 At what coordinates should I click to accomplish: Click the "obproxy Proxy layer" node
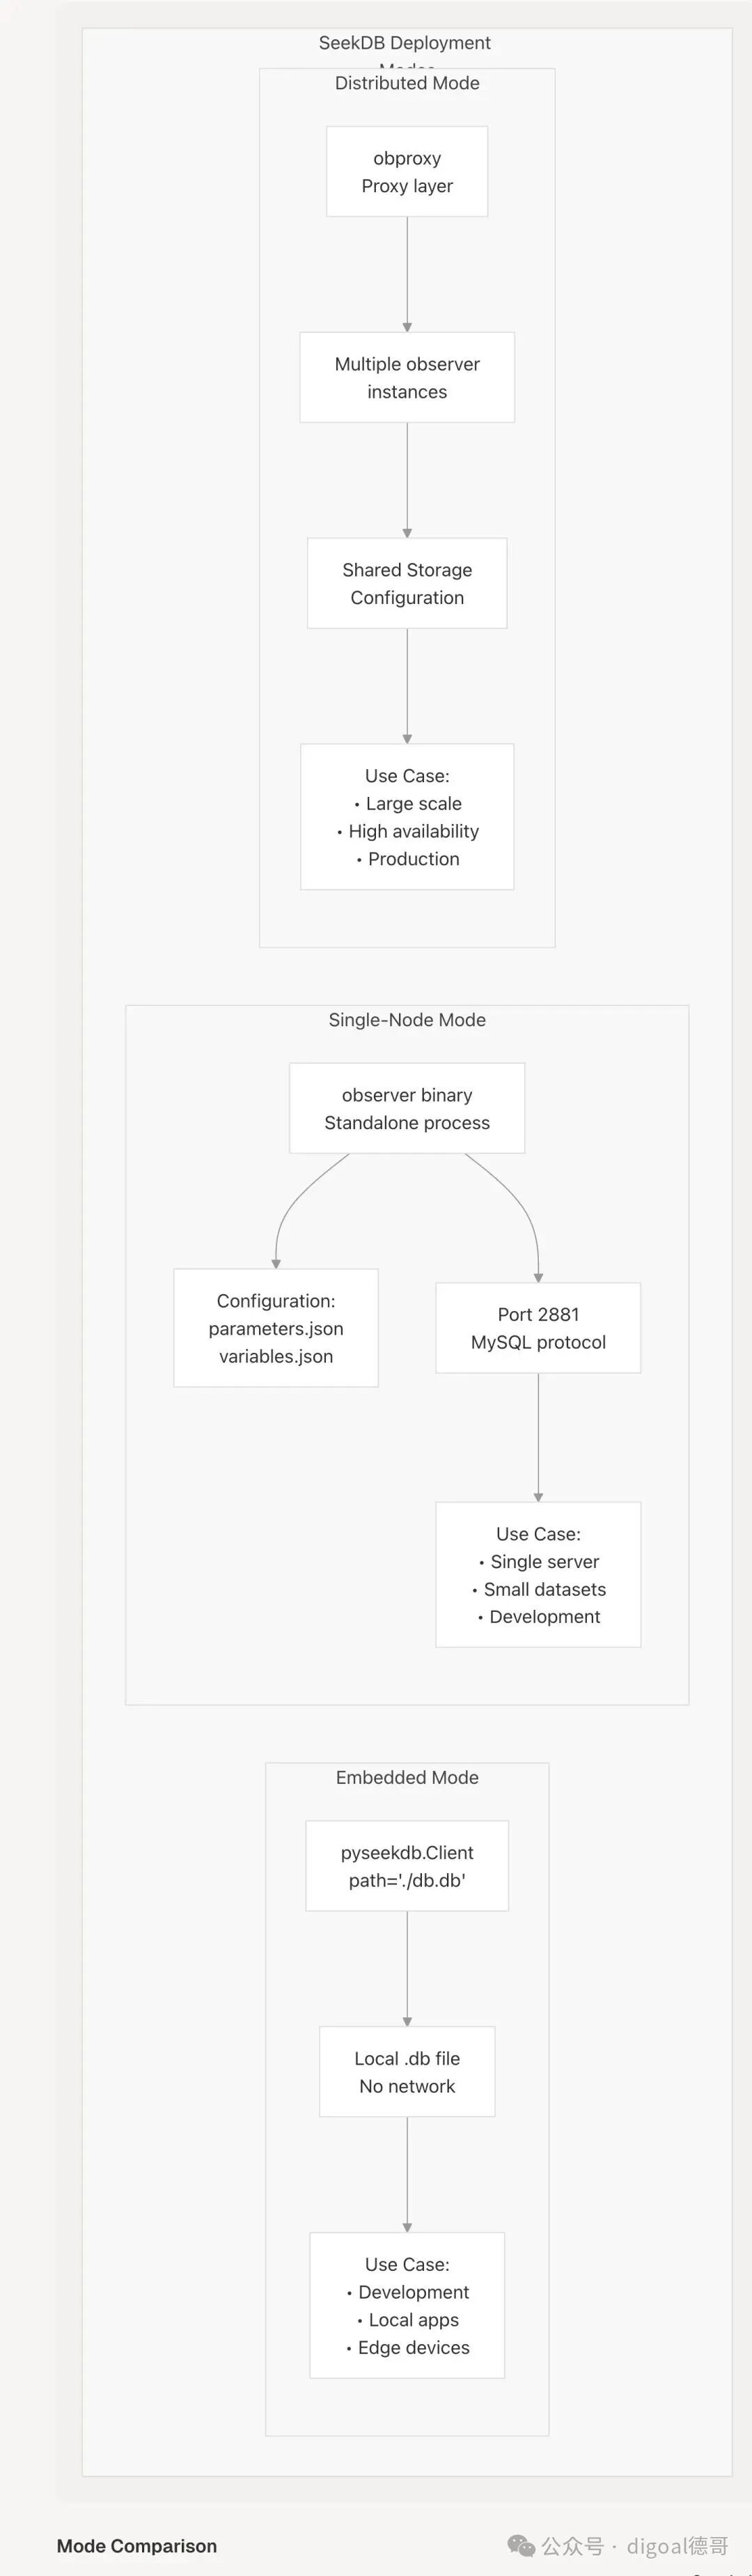[407, 171]
